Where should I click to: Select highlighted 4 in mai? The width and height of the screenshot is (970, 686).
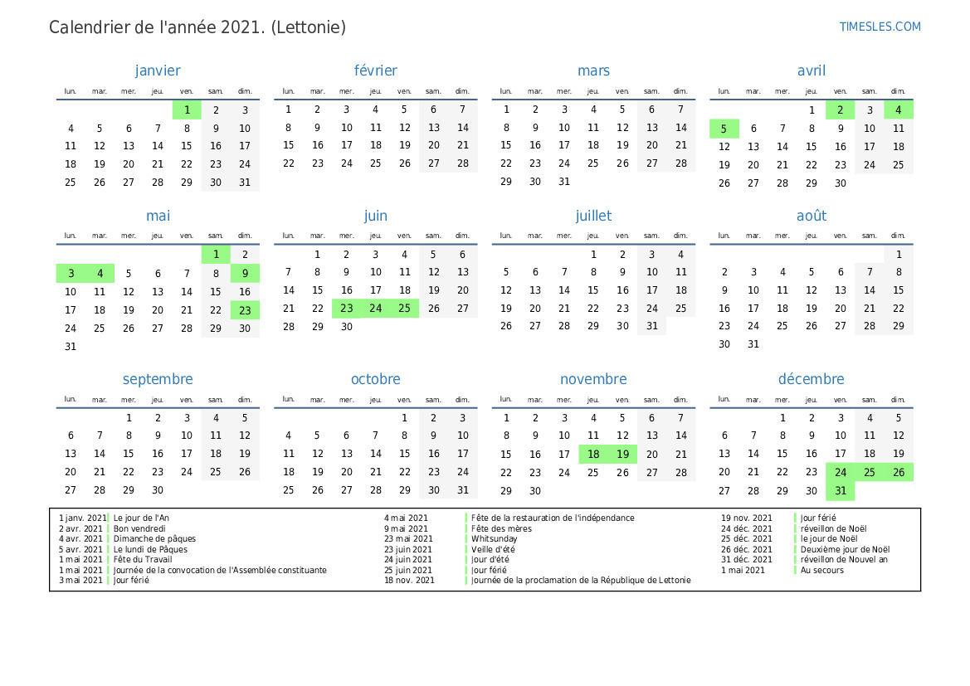point(100,273)
